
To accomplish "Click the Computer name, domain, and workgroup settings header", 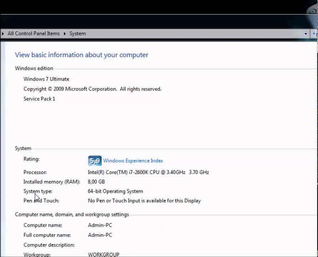I will 72,215.
